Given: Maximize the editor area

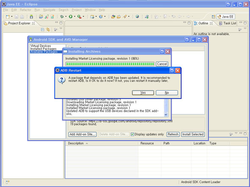Looking at the screenshot, I should coord(189,23).
